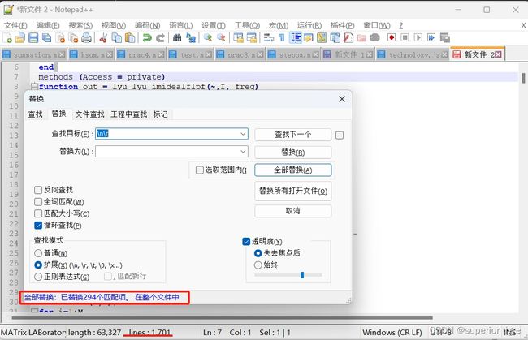The image size is (528, 340).
Task: Click the Open file folder icon
Action: coord(20,38)
